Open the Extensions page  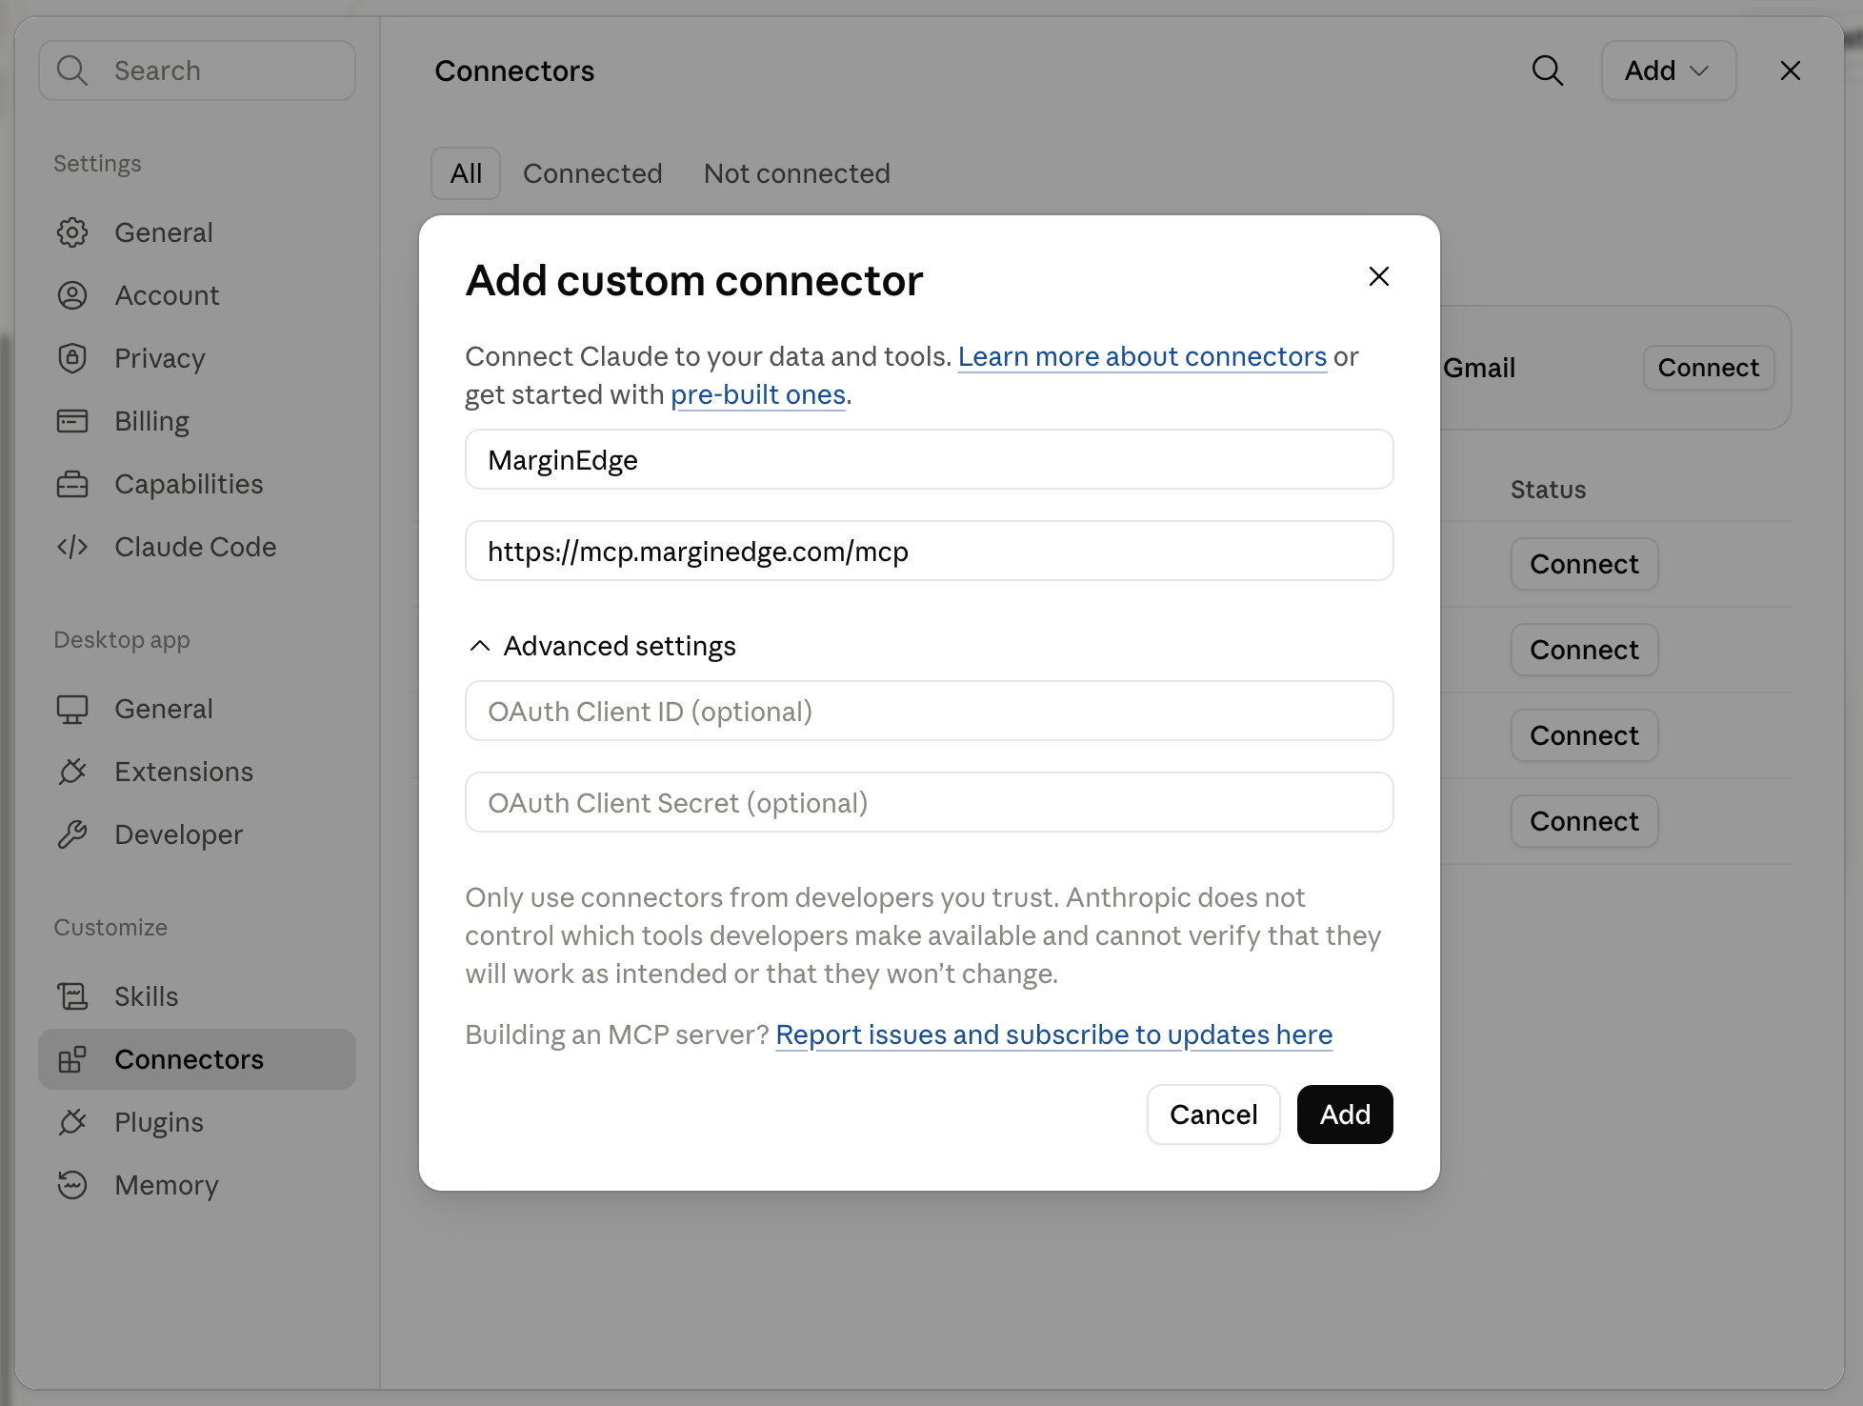tap(197, 772)
